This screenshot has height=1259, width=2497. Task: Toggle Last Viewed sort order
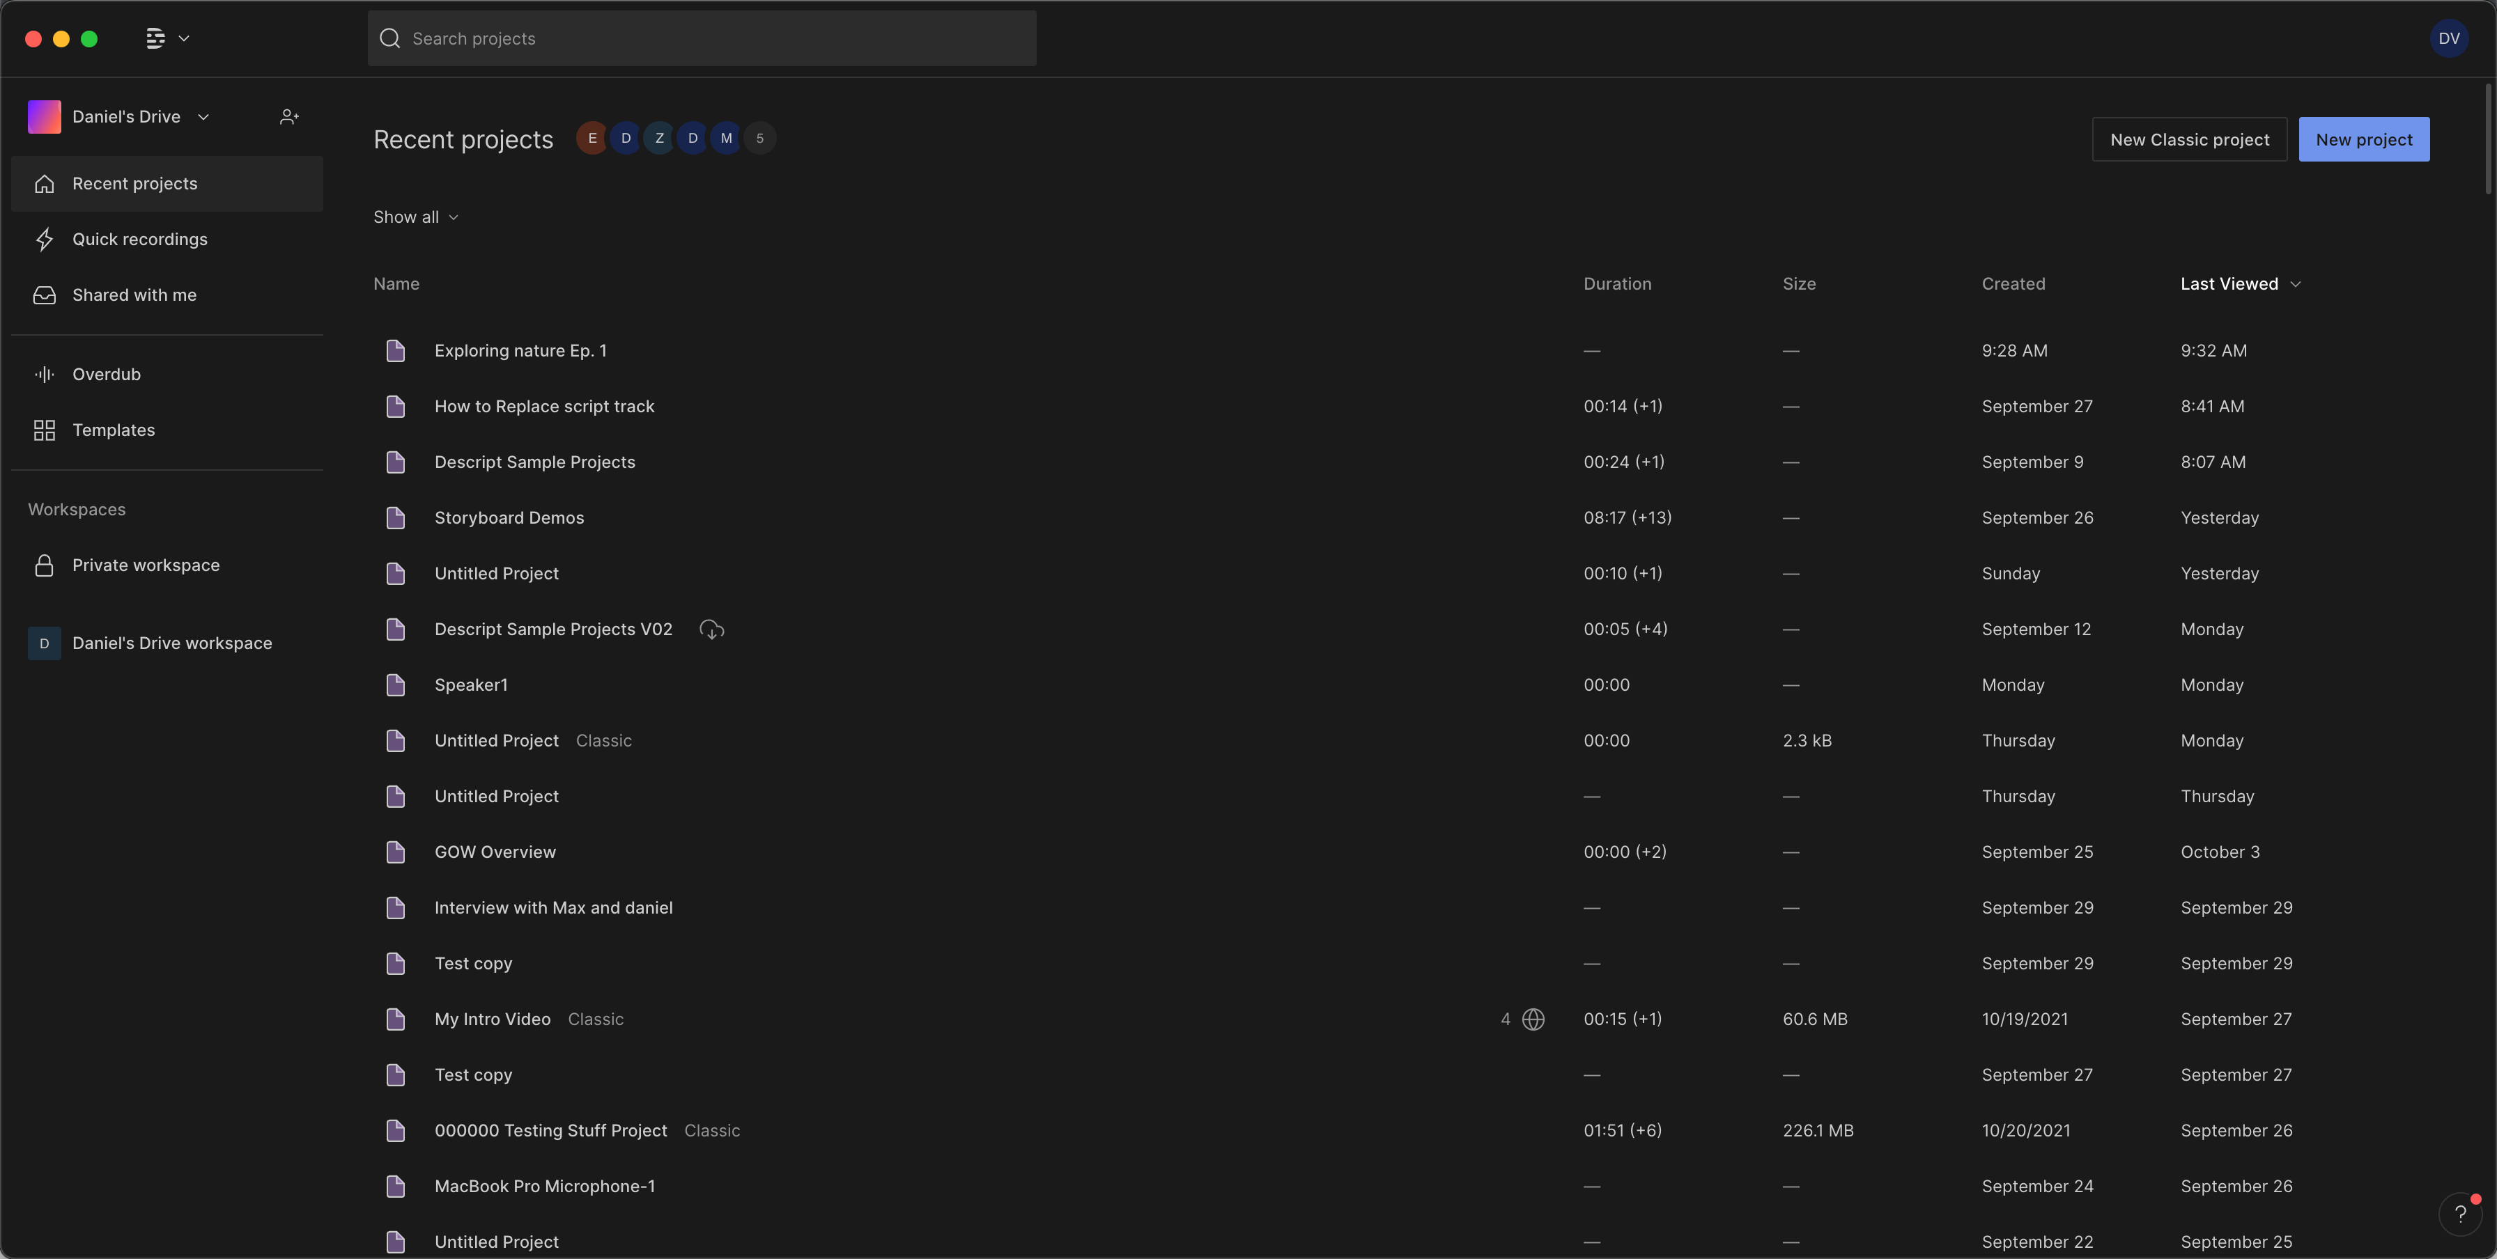(x=2240, y=283)
